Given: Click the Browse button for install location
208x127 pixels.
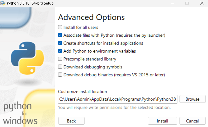Looking at the screenshot, I should [x=193, y=99].
